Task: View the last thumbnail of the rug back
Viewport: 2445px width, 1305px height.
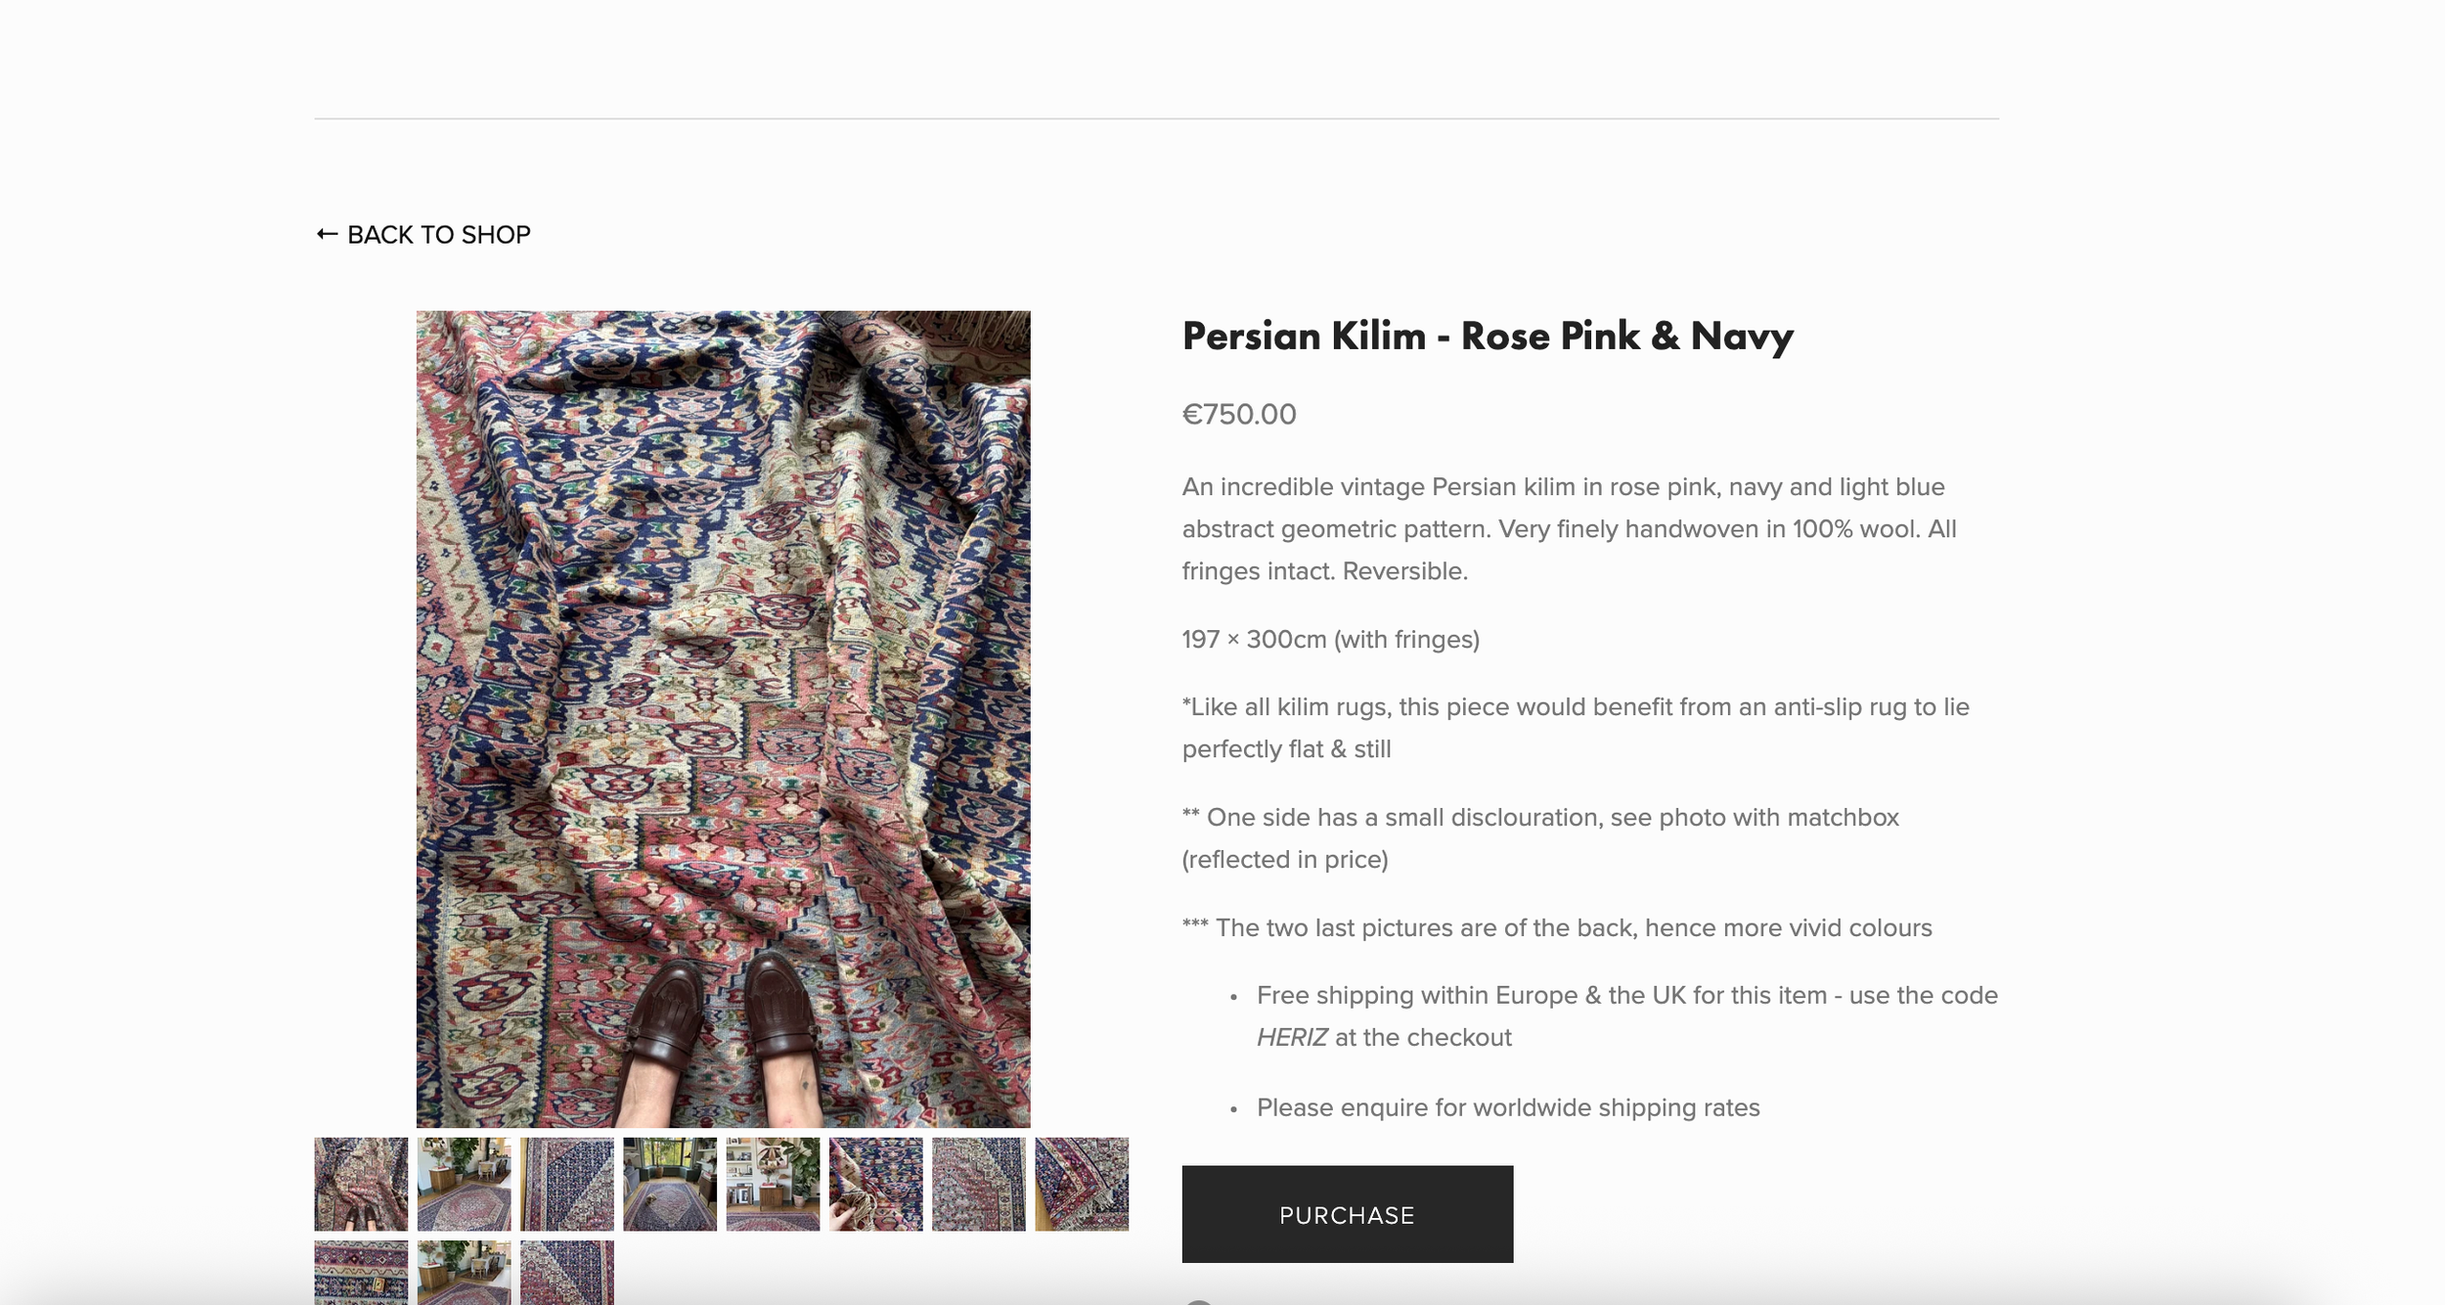Action: click(x=567, y=1273)
